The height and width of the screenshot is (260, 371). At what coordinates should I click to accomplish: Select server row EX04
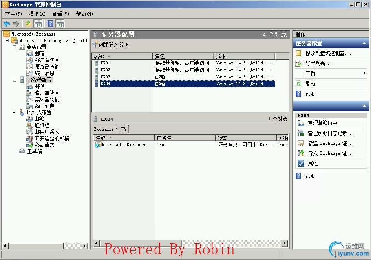tap(185, 84)
